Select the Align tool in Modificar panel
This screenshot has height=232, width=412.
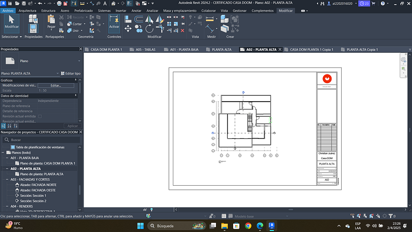coord(128,19)
